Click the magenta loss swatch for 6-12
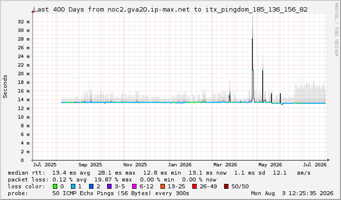Image resolution: width=341 pixels, height=200 pixels. coord(134,186)
